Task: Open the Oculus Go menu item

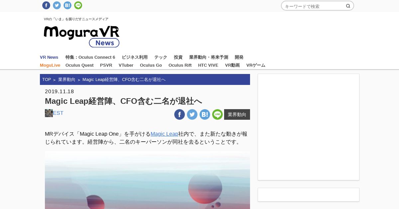Action: pos(151,65)
